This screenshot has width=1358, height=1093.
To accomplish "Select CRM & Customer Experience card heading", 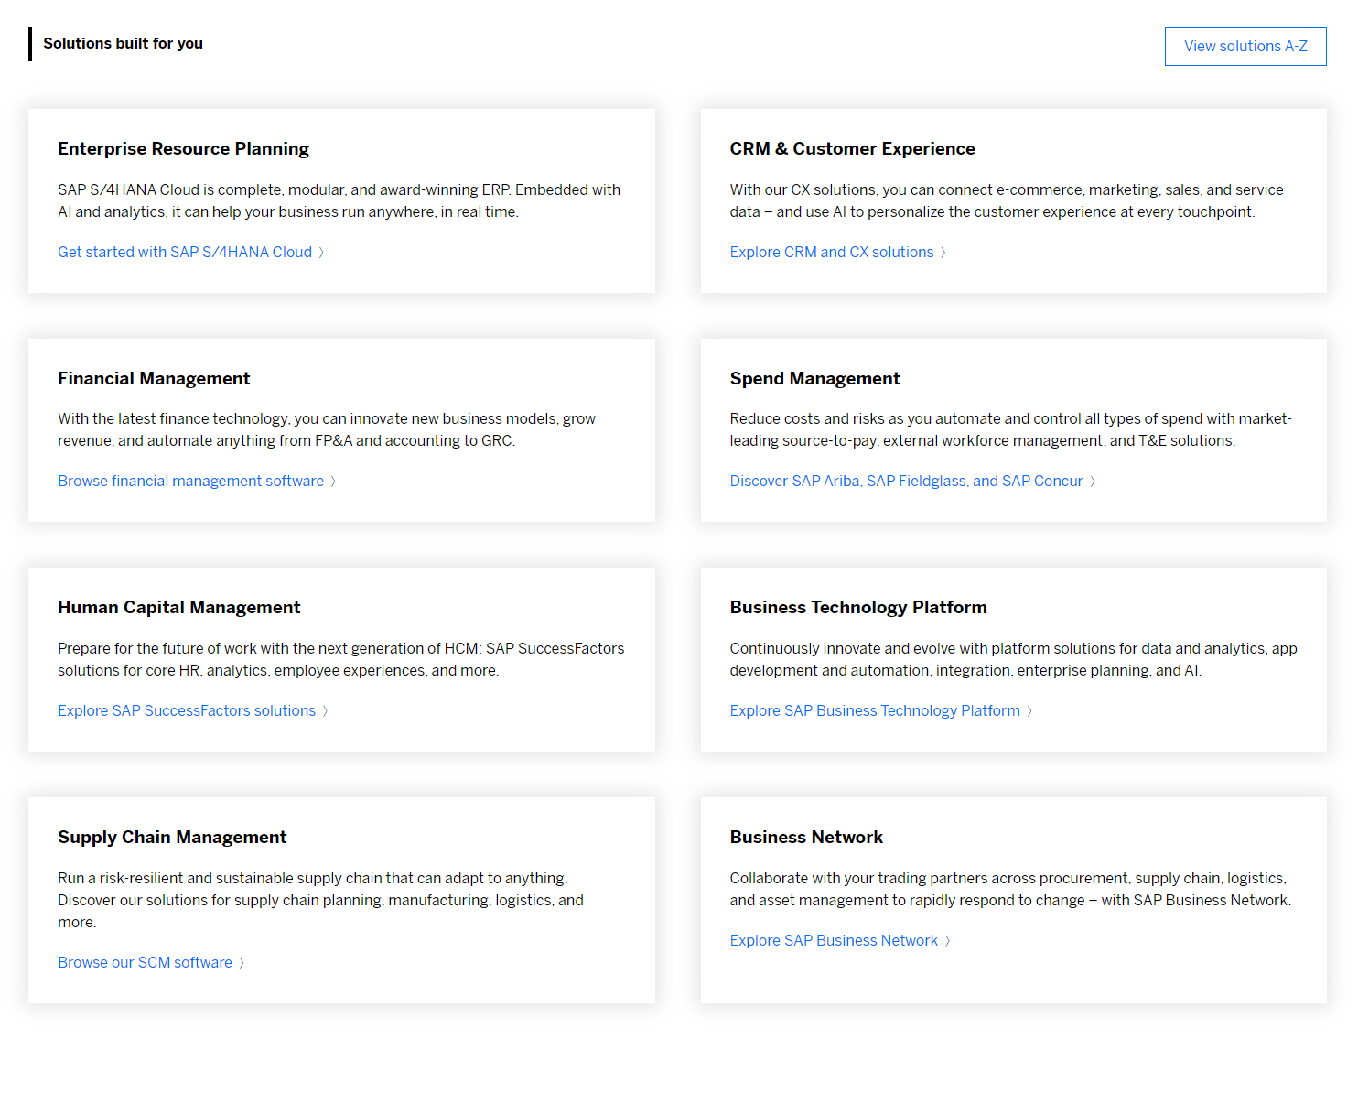I will pyautogui.click(x=852, y=148).
